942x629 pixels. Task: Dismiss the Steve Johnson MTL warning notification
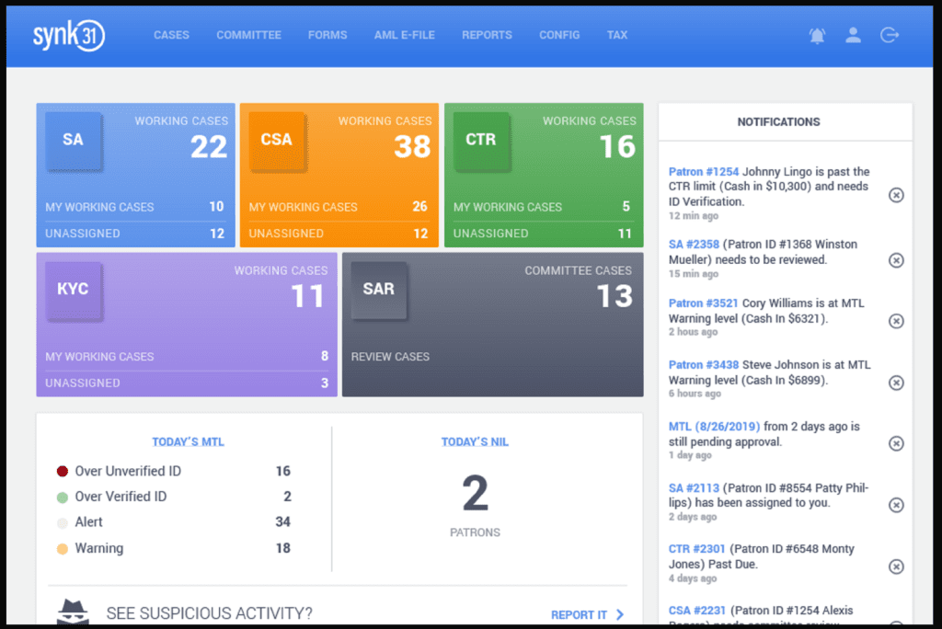(896, 383)
